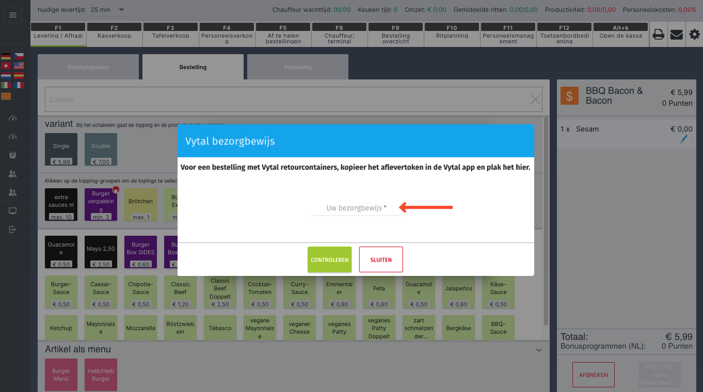Screen dimensions: 703x392
Task: Open the extra sauces nl topping group
Action: pyautogui.click(x=61, y=204)
